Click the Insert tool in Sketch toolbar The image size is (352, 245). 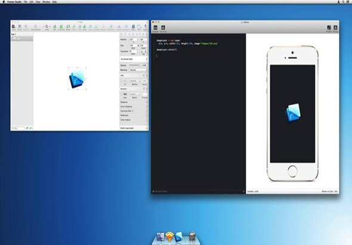pos(14,27)
